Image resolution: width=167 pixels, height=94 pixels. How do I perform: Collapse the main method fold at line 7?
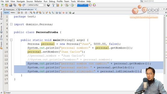[x=11, y=40]
